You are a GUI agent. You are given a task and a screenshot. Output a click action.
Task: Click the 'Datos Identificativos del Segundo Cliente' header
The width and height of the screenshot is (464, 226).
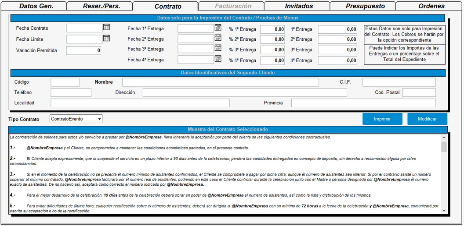click(x=228, y=73)
